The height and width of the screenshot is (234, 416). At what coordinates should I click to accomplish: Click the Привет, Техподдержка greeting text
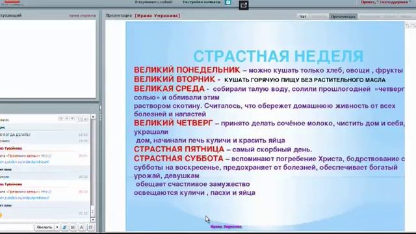pyautogui.click(x=386, y=2)
